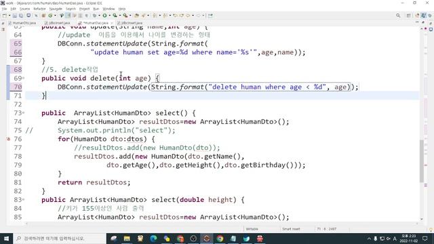
Task: Toggle the Mark Occurrences toolbar button
Action: [x=68, y=16]
